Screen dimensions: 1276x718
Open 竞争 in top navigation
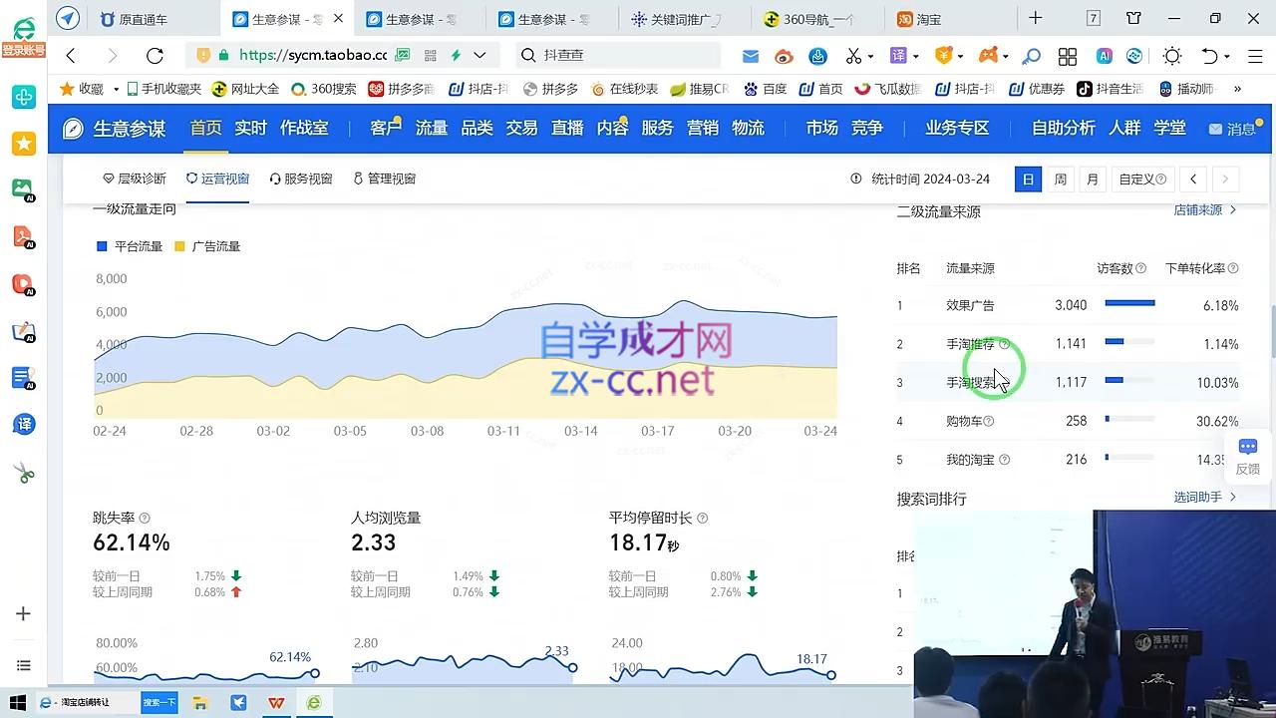(867, 128)
